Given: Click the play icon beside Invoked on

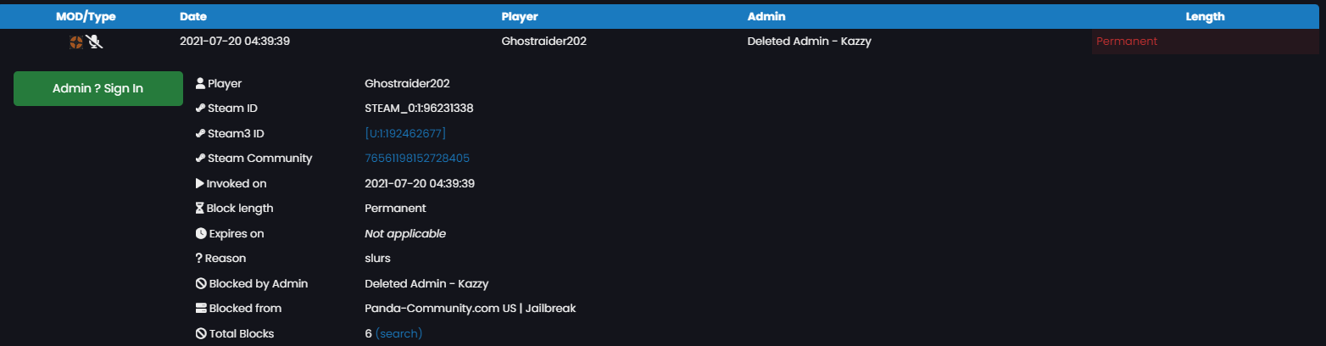Looking at the screenshot, I should [200, 183].
